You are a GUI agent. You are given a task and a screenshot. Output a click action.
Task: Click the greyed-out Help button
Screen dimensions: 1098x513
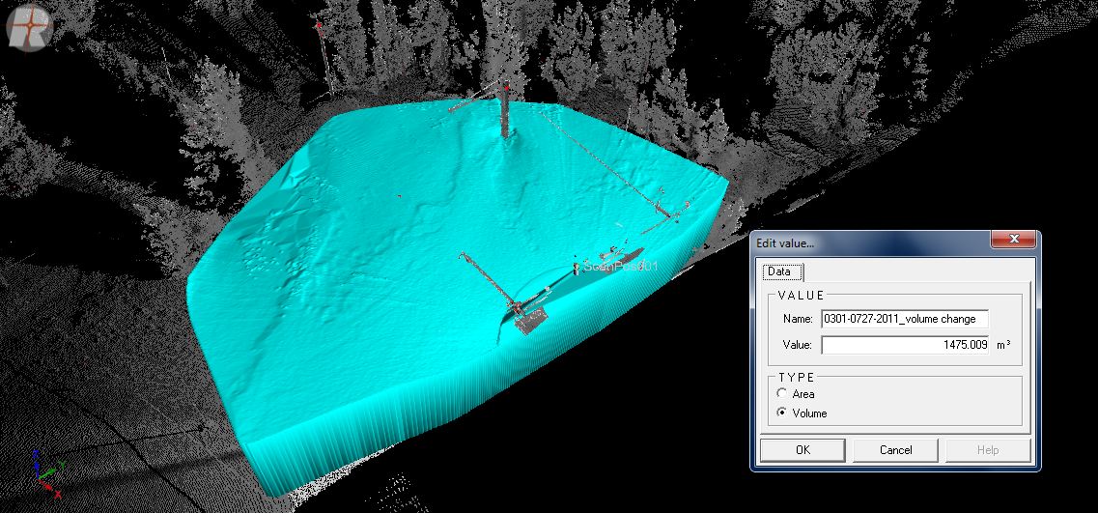click(x=988, y=450)
